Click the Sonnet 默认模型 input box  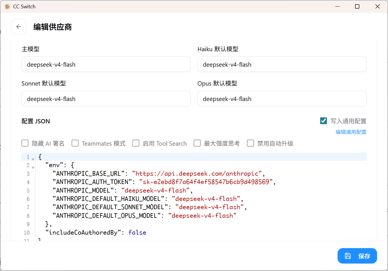[x=106, y=99]
